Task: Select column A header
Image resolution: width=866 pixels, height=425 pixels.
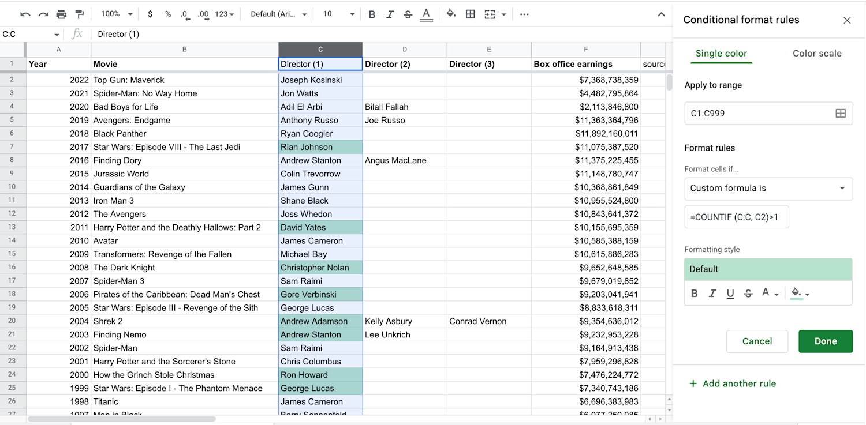Action: coord(58,50)
